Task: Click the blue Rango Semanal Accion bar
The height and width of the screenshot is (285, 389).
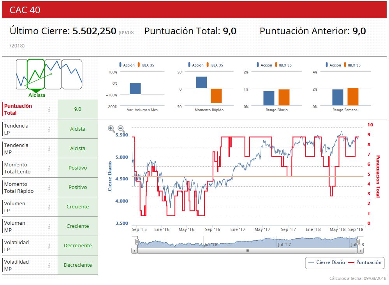Action: coord(338,97)
